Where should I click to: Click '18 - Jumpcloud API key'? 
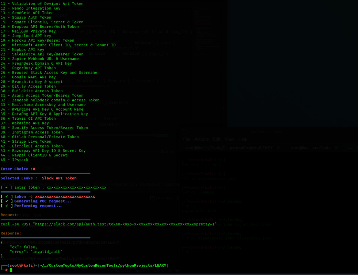(x=26, y=36)
